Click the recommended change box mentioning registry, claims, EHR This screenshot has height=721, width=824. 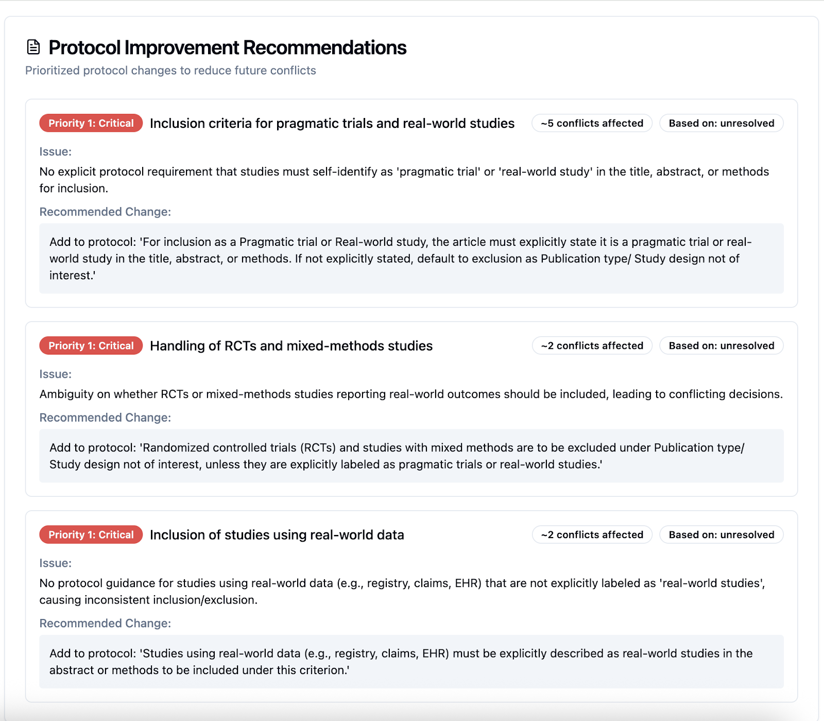(x=411, y=662)
